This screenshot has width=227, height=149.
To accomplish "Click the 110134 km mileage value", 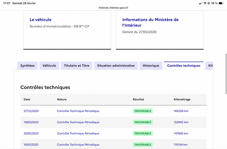I will pos(180,144).
